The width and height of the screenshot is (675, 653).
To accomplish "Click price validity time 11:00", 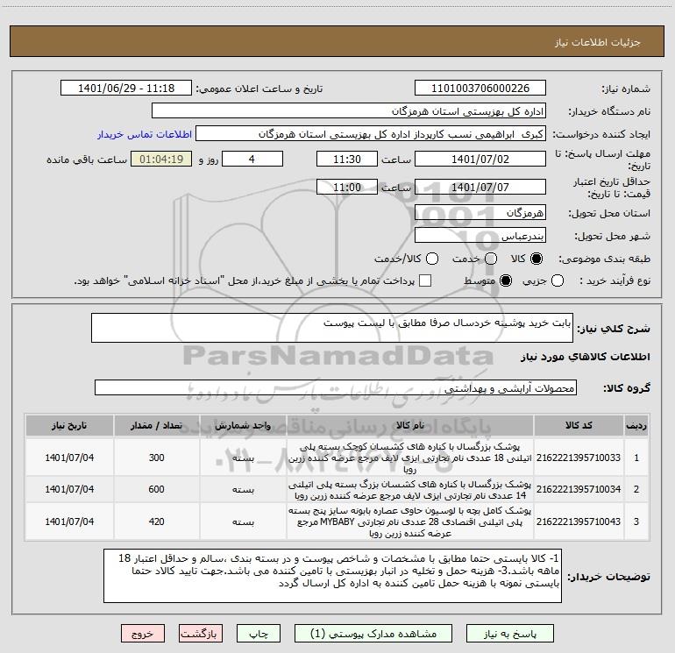I will (x=347, y=187).
